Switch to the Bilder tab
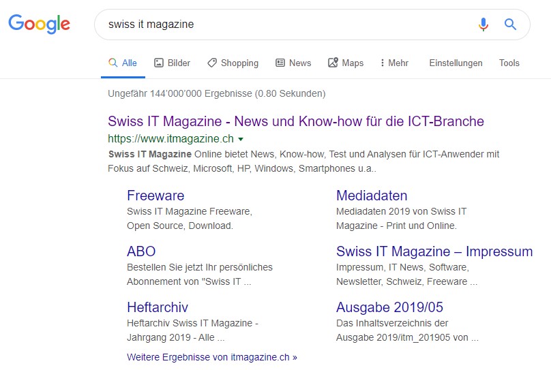Screen dimensions: 551x370 click(172, 63)
